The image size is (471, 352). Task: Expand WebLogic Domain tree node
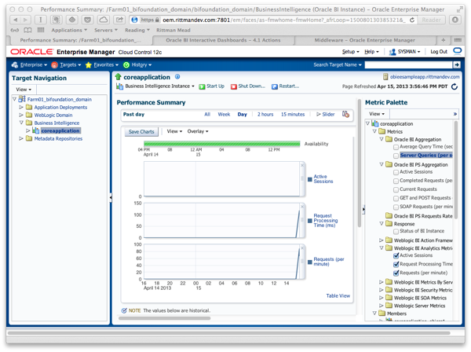tap(21, 115)
